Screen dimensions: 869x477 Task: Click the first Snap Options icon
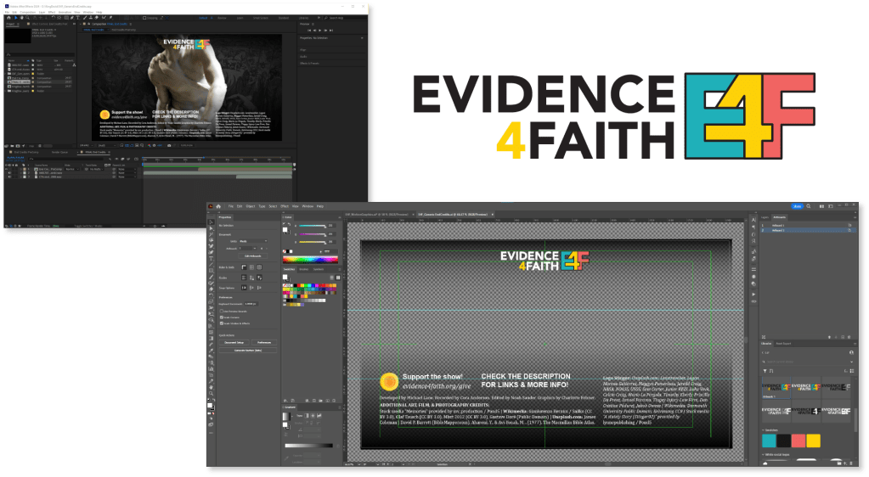pyautogui.click(x=244, y=288)
